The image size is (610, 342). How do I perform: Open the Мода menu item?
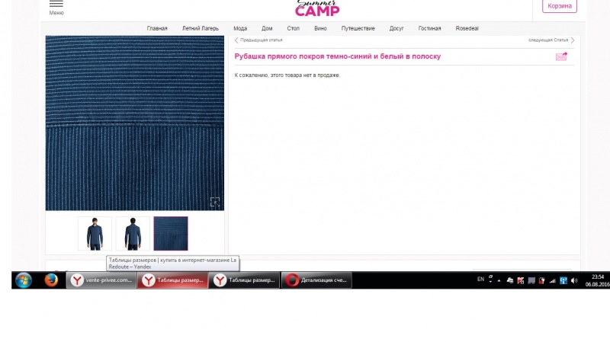click(240, 28)
